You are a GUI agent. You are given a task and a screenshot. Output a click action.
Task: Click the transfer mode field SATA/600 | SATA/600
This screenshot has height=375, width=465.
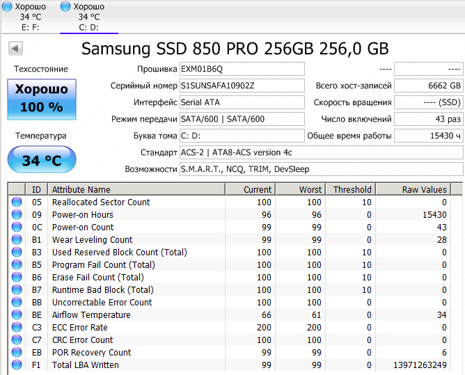[x=242, y=119]
